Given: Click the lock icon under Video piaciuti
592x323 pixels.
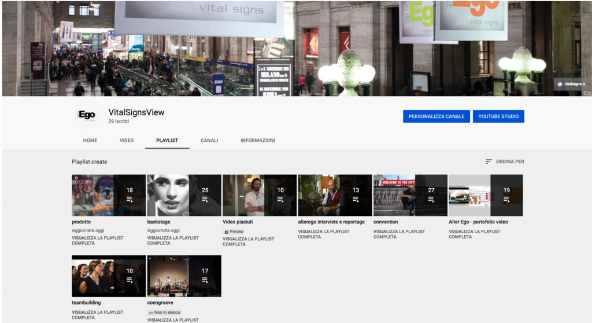Looking at the screenshot, I should [226, 232].
